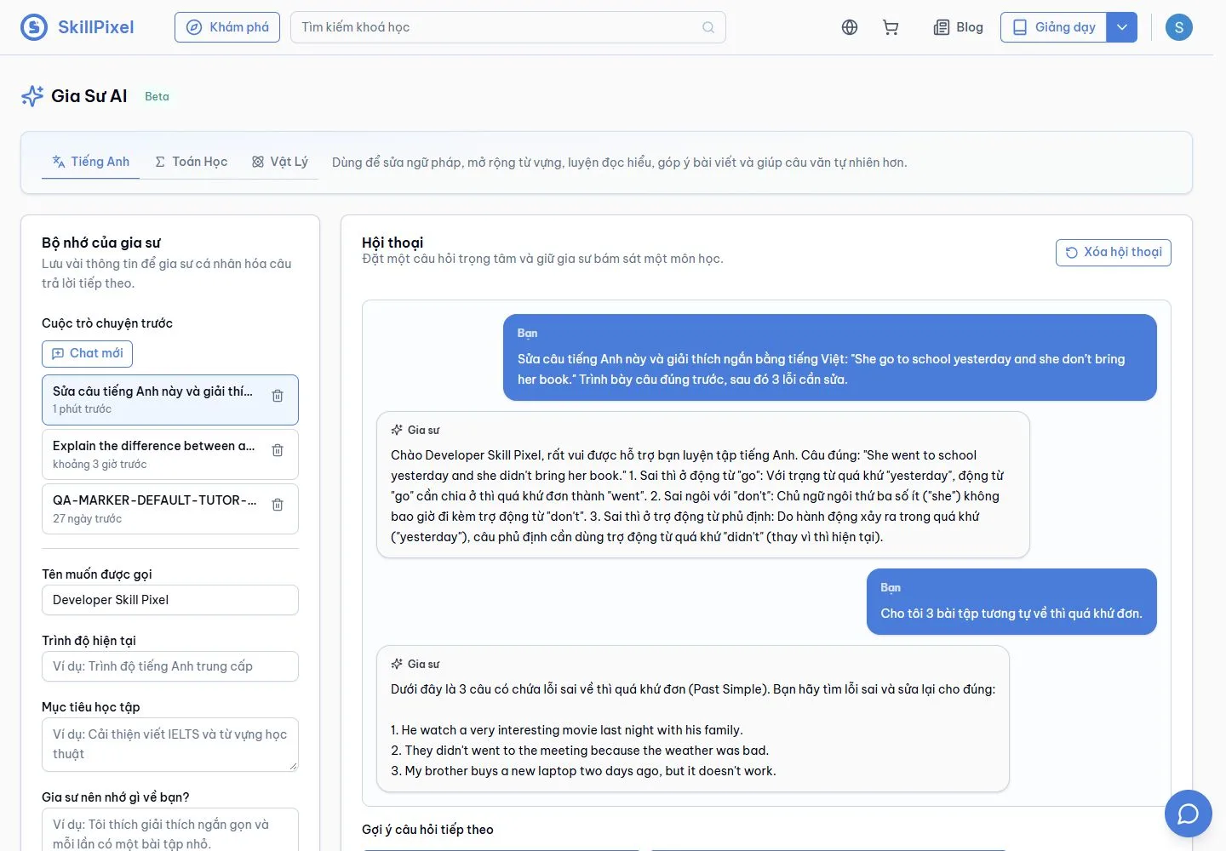Image resolution: width=1226 pixels, height=851 pixels.
Task: Expand the Giảng dạy dropdown arrow
Action: [x=1122, y=27]
